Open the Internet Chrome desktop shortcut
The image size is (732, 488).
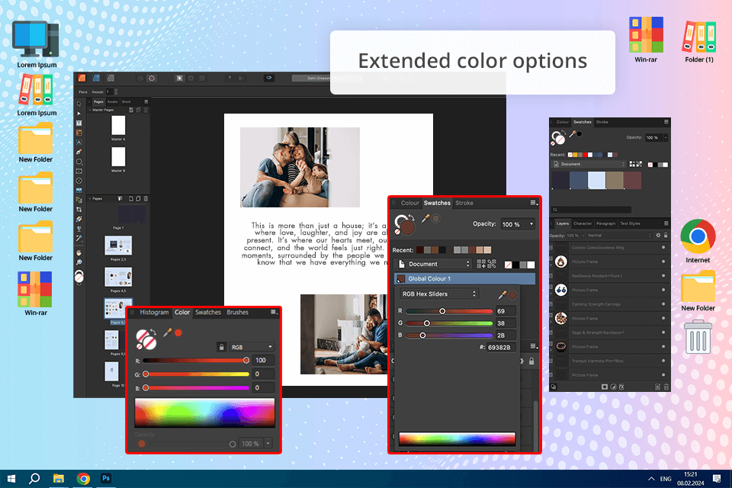698,241
